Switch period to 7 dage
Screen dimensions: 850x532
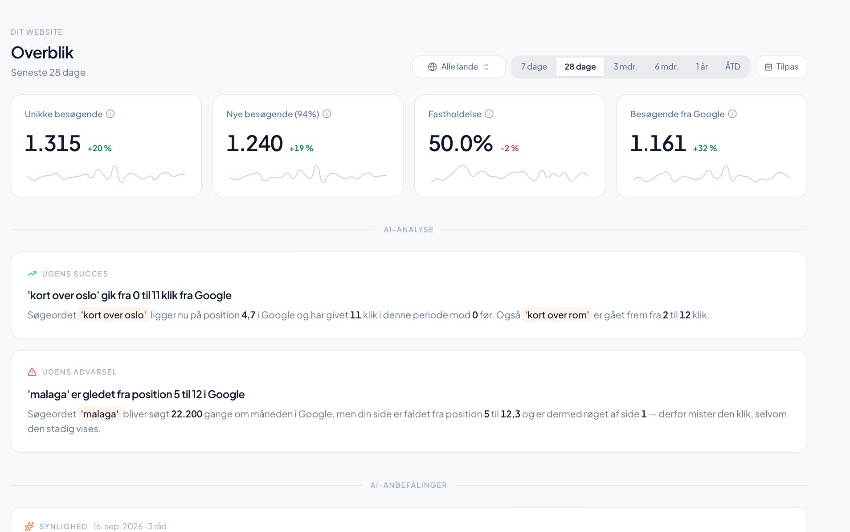pos(534,67)
